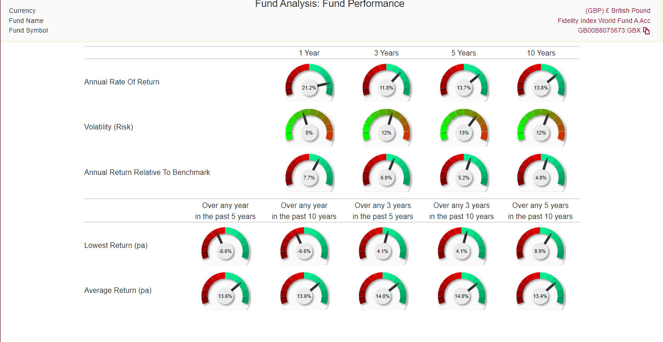Screen dimensions: 663x342
Task: Select the (GBP) £ British Pound currency value
Action: [618, 11]
